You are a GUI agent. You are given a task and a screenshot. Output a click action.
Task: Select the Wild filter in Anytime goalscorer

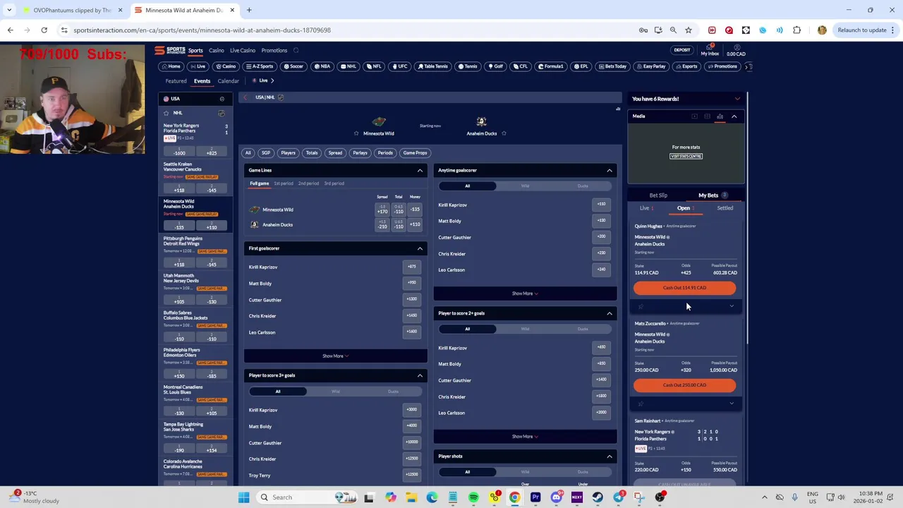point(525,186)
